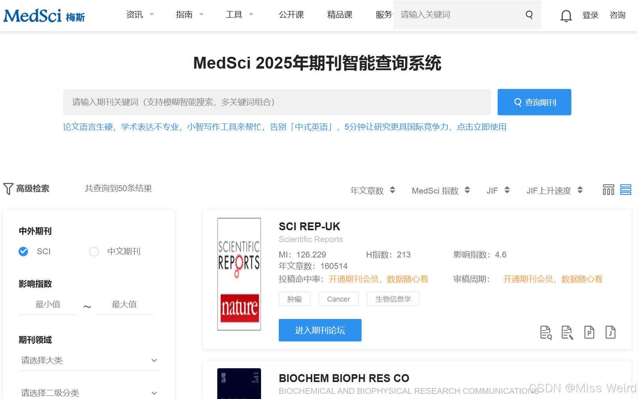Click the 咨询 link
Viewport: 638px width, 399px height.
[617, 15]
